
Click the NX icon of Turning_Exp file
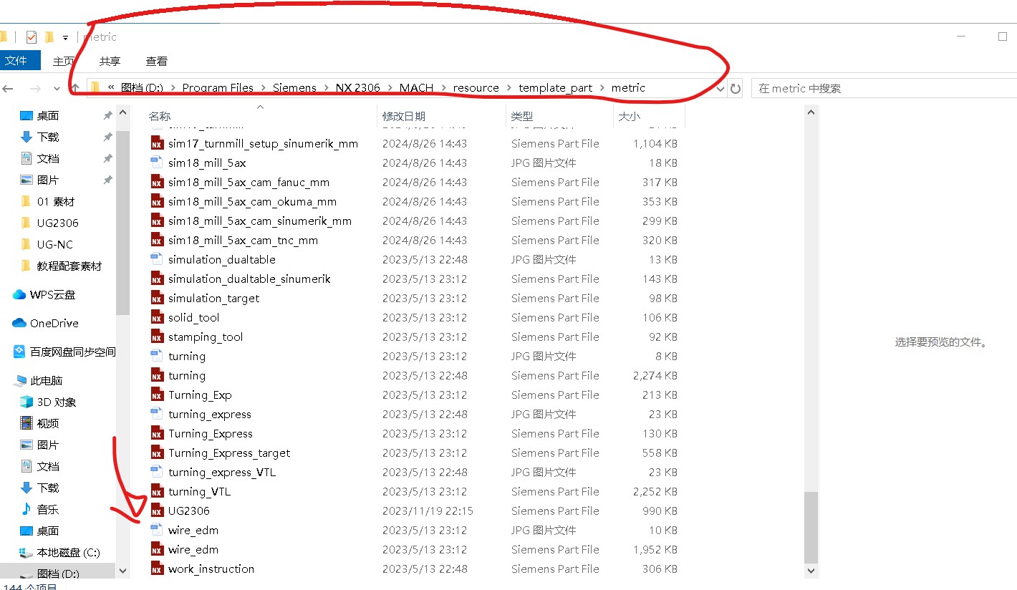click(157, 395)
